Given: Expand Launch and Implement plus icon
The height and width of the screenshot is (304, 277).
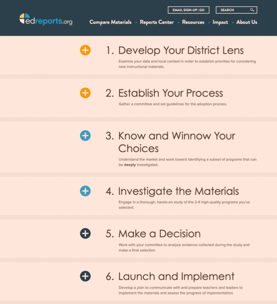Looking at the screenshot, I should tap(85, 276).
